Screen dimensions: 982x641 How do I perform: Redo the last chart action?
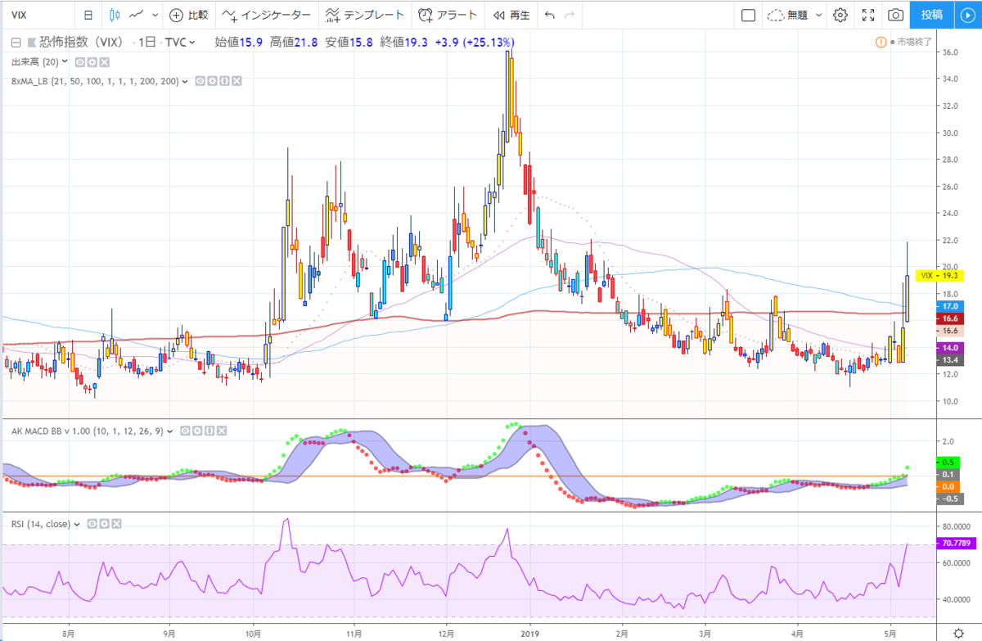[570, 15]
